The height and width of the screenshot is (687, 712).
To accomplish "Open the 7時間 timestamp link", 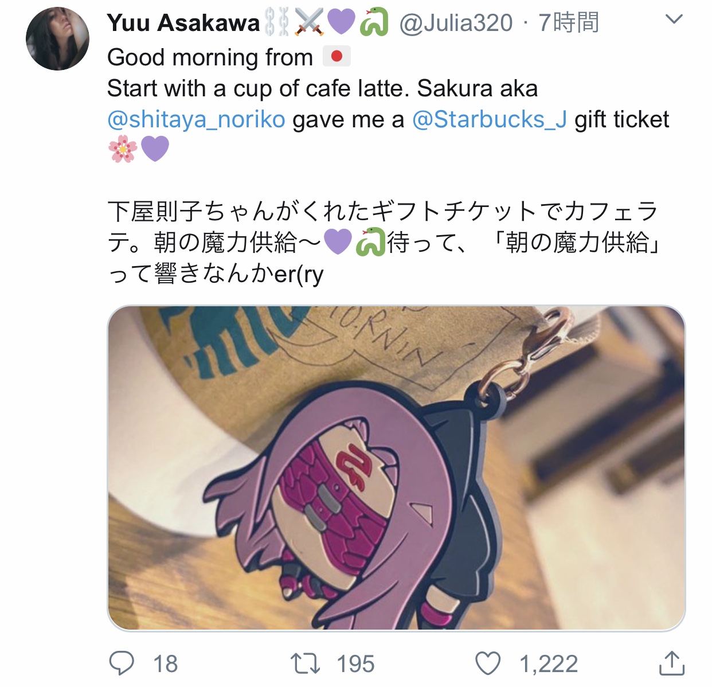I will pos(569,23).
